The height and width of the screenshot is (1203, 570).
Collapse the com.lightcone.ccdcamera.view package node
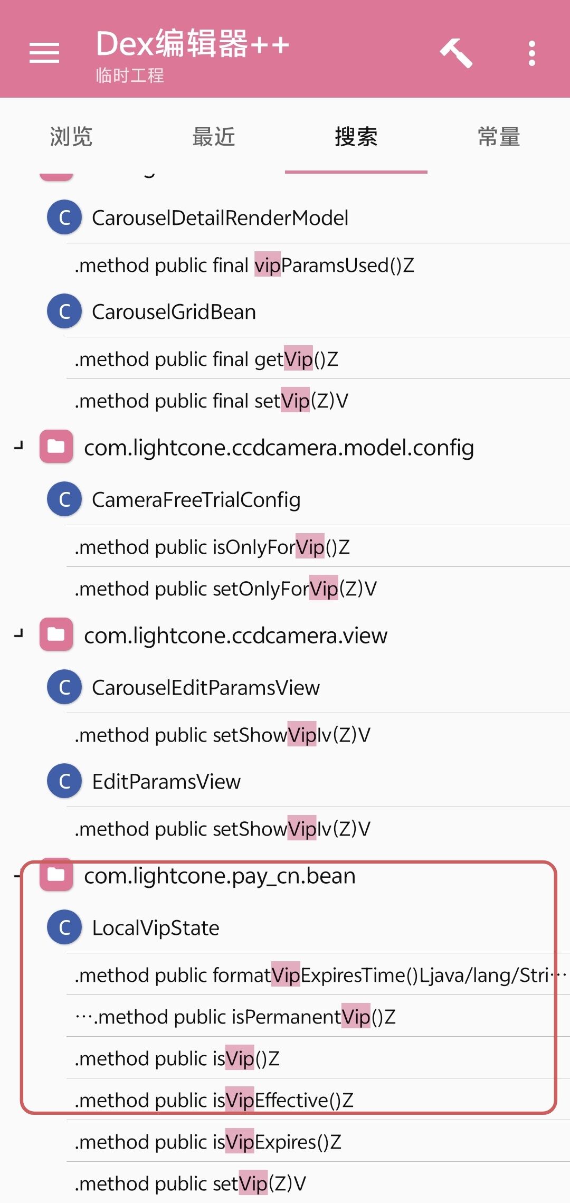tap(19, 634)
